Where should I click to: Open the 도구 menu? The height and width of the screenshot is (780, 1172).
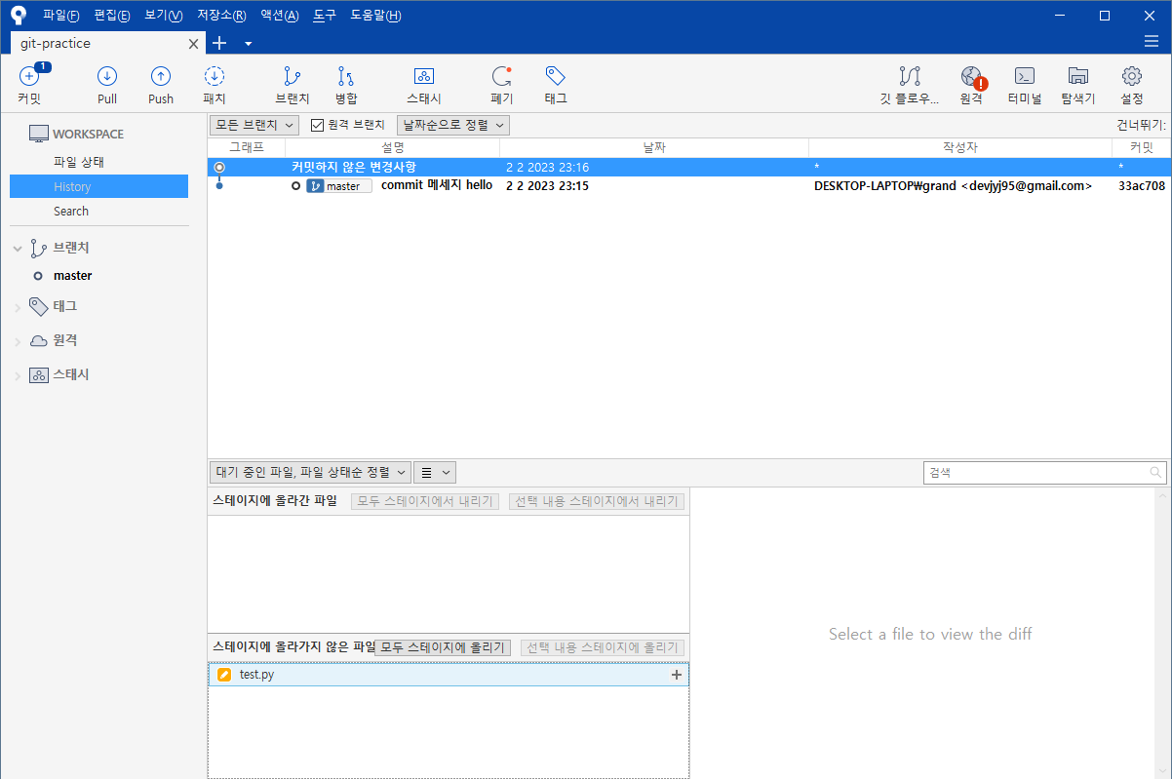pos(325,16)
